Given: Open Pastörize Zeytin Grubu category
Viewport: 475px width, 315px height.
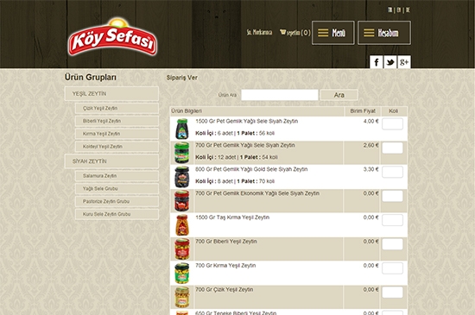Looking at the screenshot, I should [x=117, y=201].
